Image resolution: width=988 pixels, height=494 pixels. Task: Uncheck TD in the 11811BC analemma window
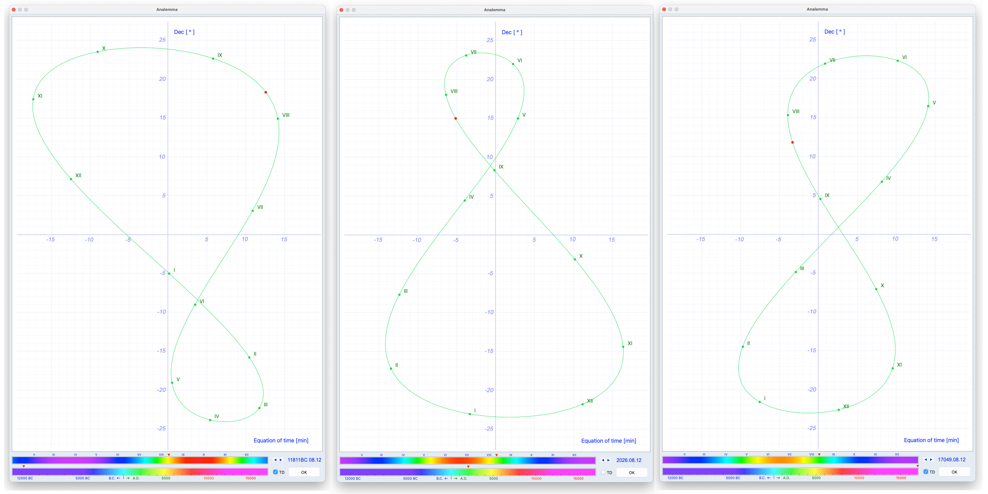275,472
